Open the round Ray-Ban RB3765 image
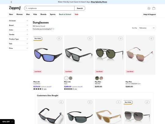 (x=110, y=55)
